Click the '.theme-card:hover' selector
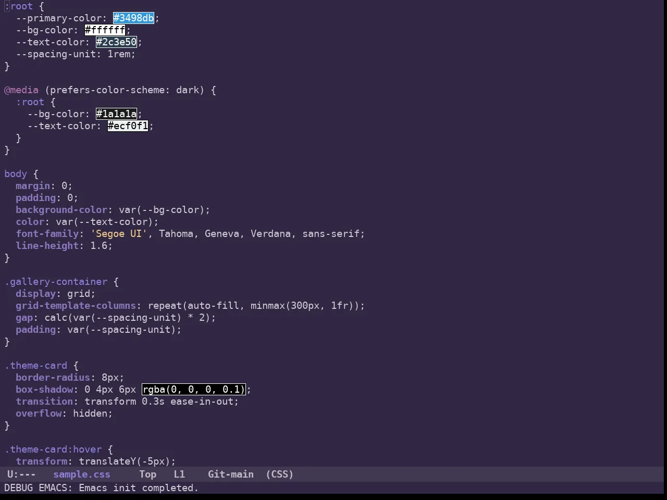The width and height of the screenshot is (667, 500). 53,449
